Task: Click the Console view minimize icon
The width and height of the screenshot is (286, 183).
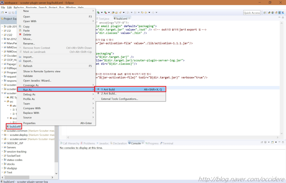Action: tap(280, 142)
